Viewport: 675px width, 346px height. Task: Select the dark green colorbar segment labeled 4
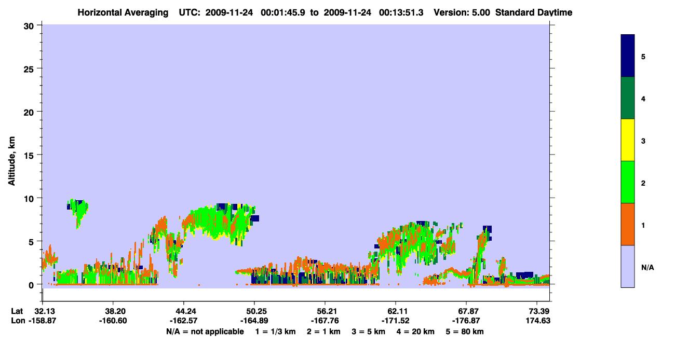coord(628,98)
